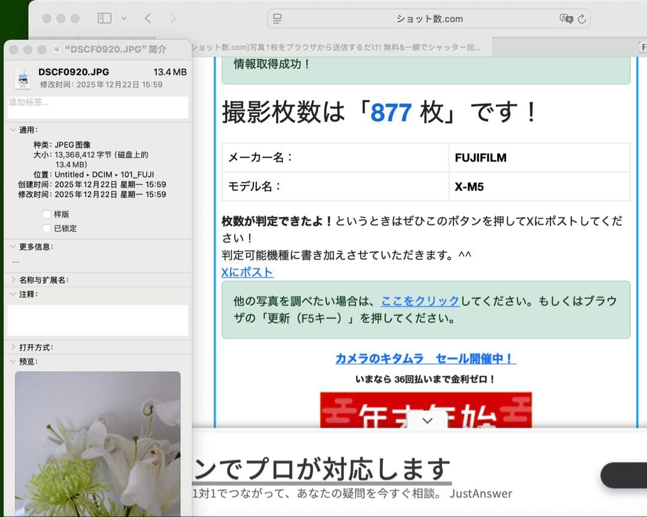Expand the 名称与扩展名 section
647x517 pixels.
click(13, 279)
